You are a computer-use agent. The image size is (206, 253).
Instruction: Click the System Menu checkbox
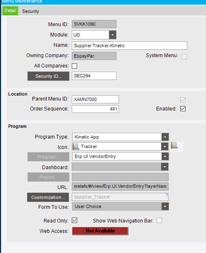[184, 56]
